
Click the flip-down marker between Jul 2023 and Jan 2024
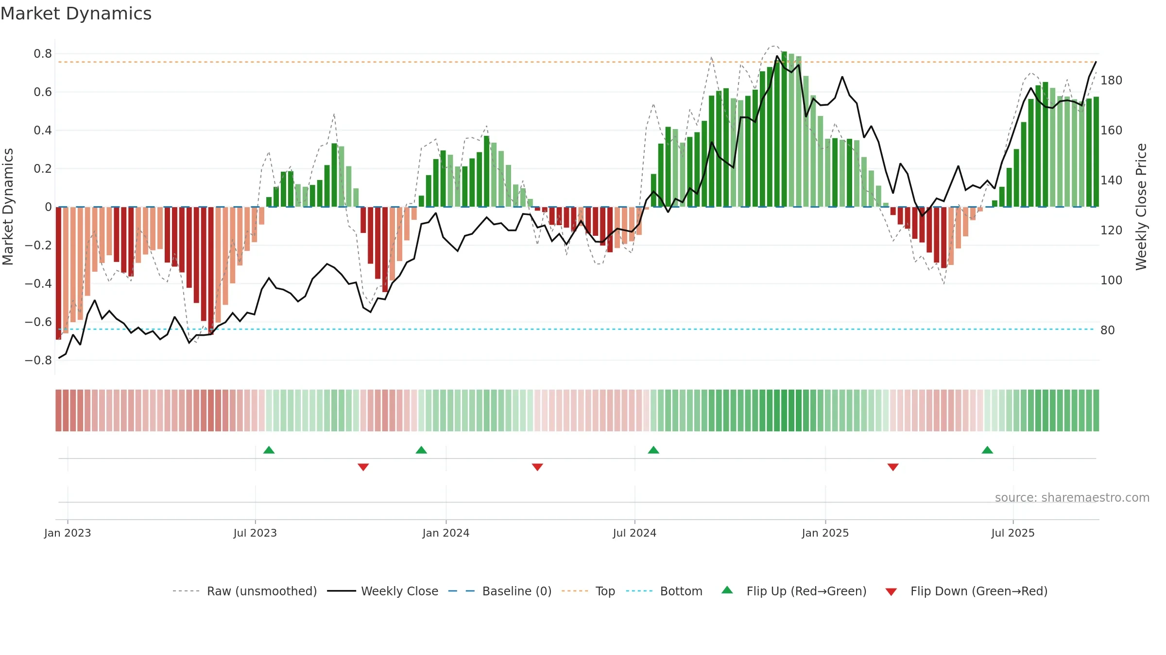pos(363,467)
